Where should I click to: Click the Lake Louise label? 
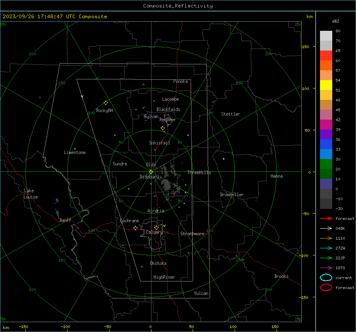pos(30,194)
